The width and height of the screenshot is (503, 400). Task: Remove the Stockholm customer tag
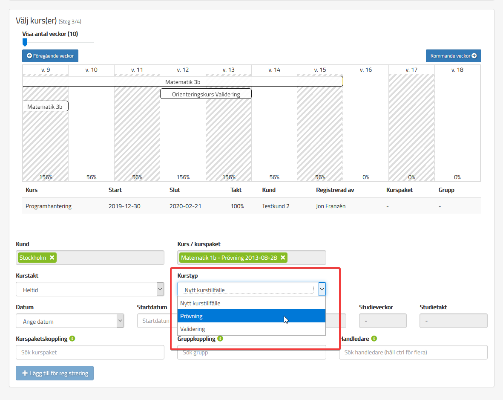click(52, 258)
